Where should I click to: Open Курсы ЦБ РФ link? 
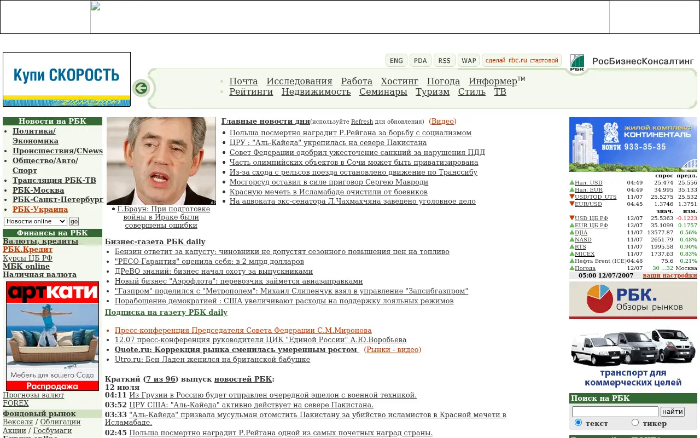click(27, 258)
